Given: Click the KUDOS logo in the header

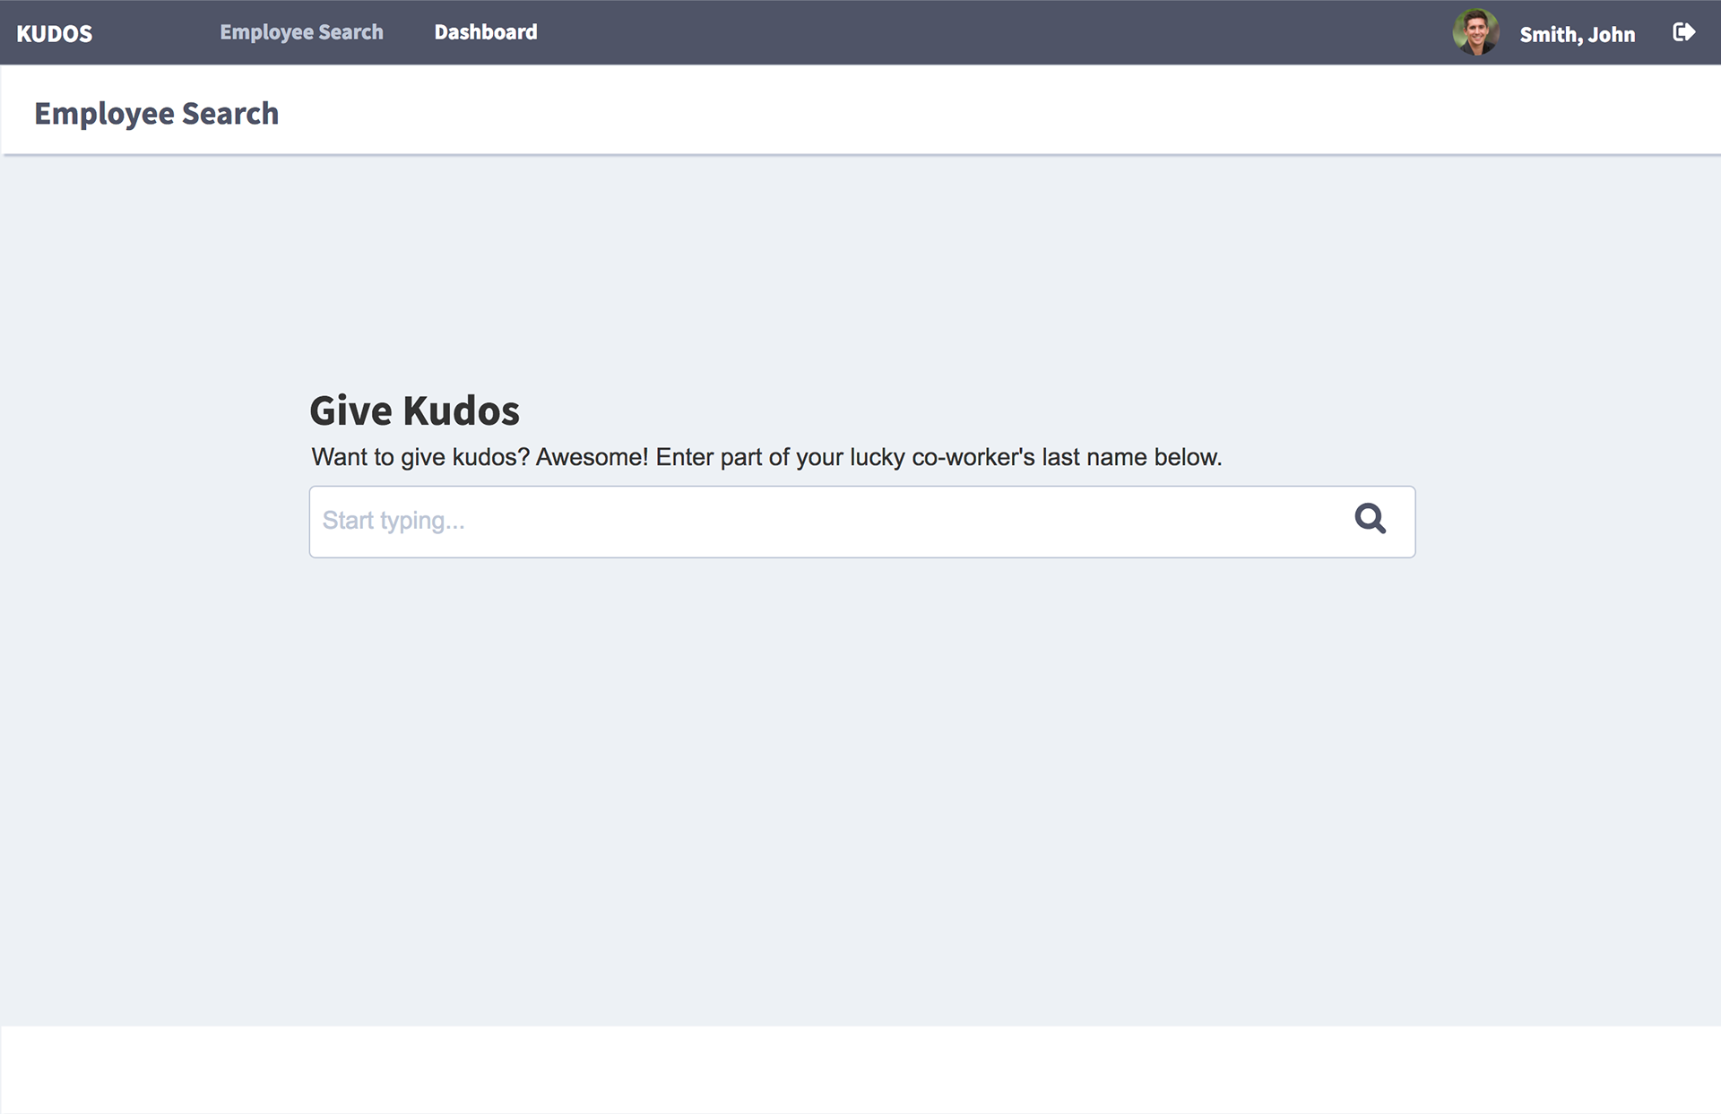Looking at the screenshot, I should 55,34.
